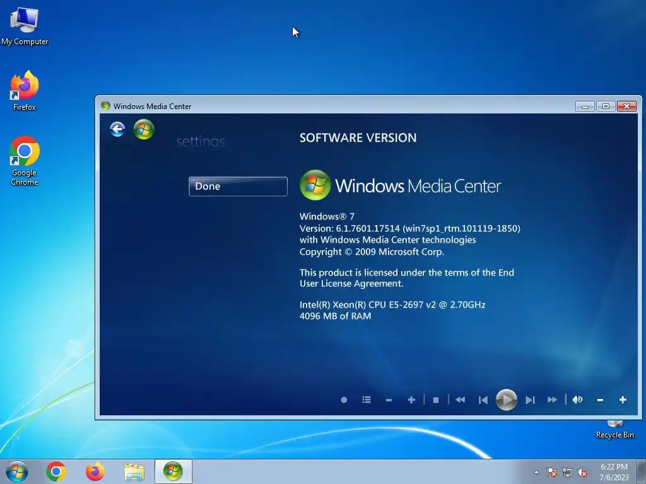
Task: Close the Windows Media Center window
Action: point(626,106)
